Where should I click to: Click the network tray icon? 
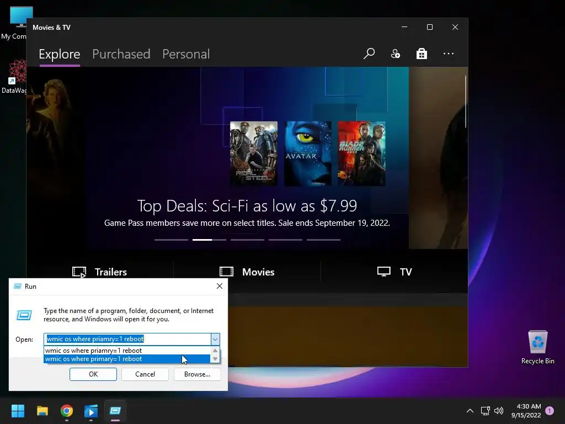click(x=485, y=411)
